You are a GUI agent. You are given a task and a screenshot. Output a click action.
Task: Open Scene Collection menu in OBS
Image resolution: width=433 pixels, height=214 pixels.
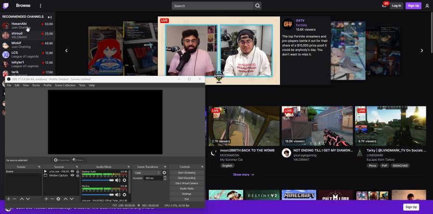pyautogui.click(x=65, y=85)
